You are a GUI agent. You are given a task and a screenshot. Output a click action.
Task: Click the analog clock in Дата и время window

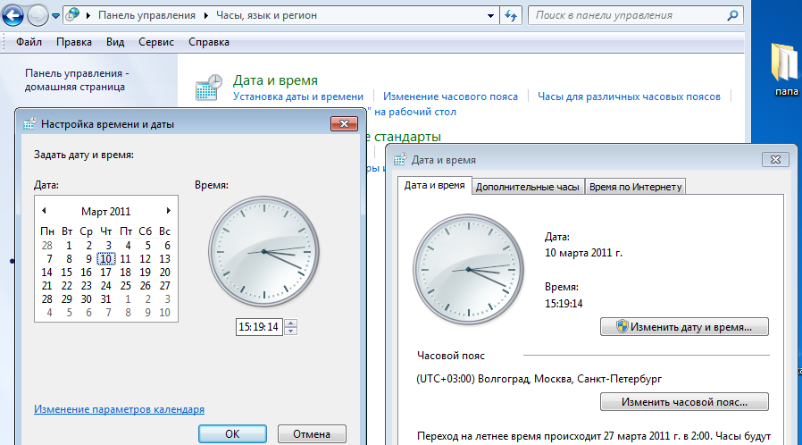pyautogui.click(x=468, y=269)
